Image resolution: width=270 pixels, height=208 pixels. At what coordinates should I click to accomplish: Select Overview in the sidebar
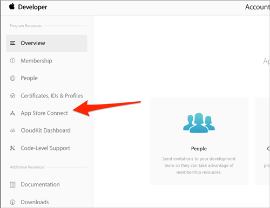point(46,43)
